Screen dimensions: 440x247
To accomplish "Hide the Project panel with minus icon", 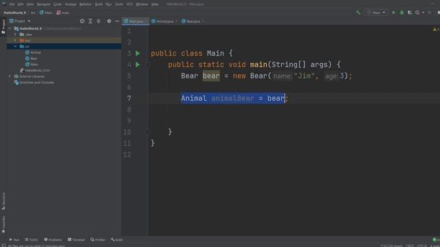I will [117, 21].
